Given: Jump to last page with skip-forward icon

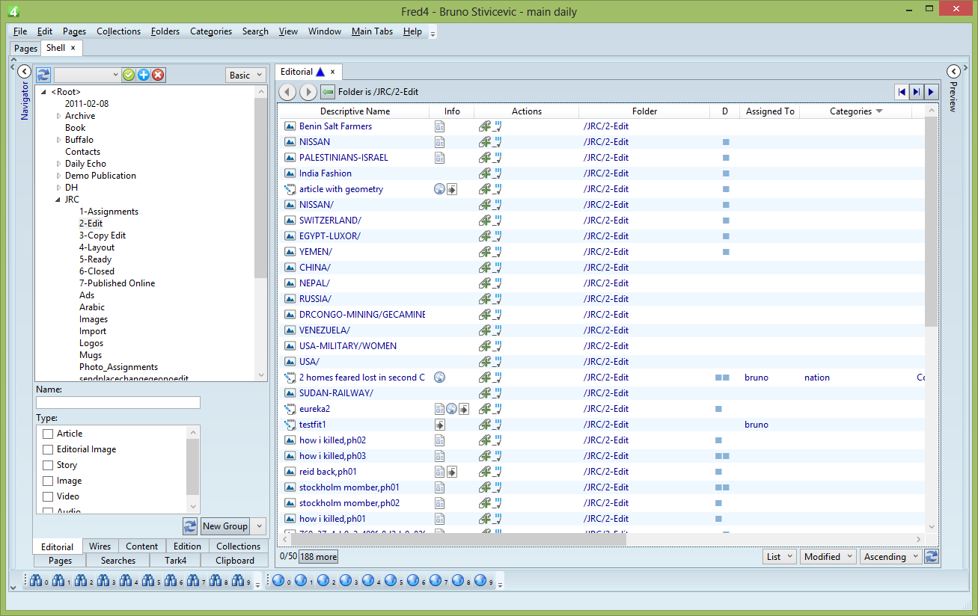Looking at the screenshot, I should [x=917, y=92].
